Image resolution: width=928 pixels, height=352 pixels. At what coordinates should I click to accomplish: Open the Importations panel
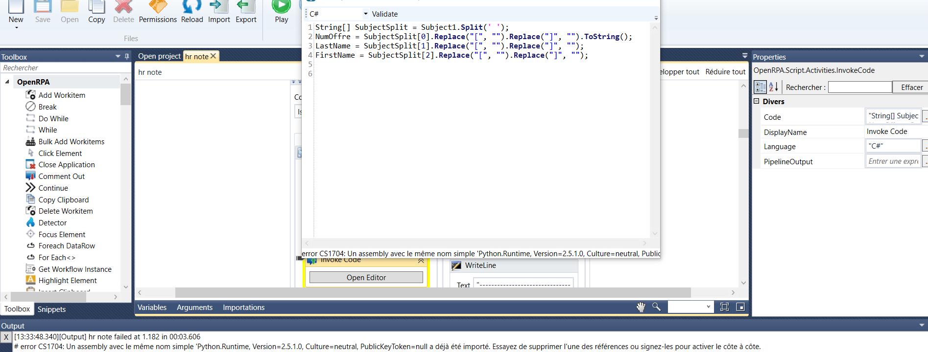coord(243,307)
